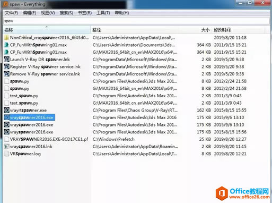Maximize the Everything window
This screenshot has width=272, height=203.
[x=250, y=3]
